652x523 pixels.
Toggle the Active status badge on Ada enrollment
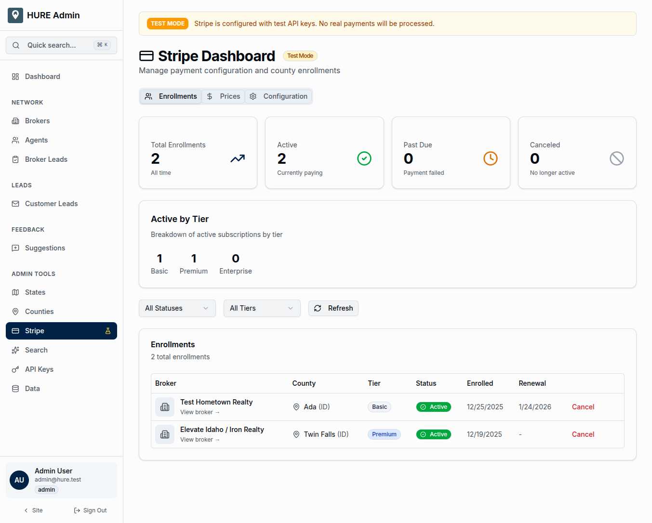click(x=433, y=407)
